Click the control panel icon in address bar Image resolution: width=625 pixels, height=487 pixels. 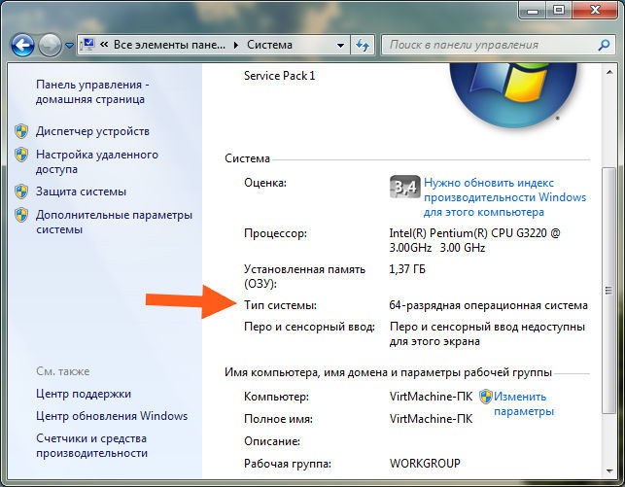[87, 45]
